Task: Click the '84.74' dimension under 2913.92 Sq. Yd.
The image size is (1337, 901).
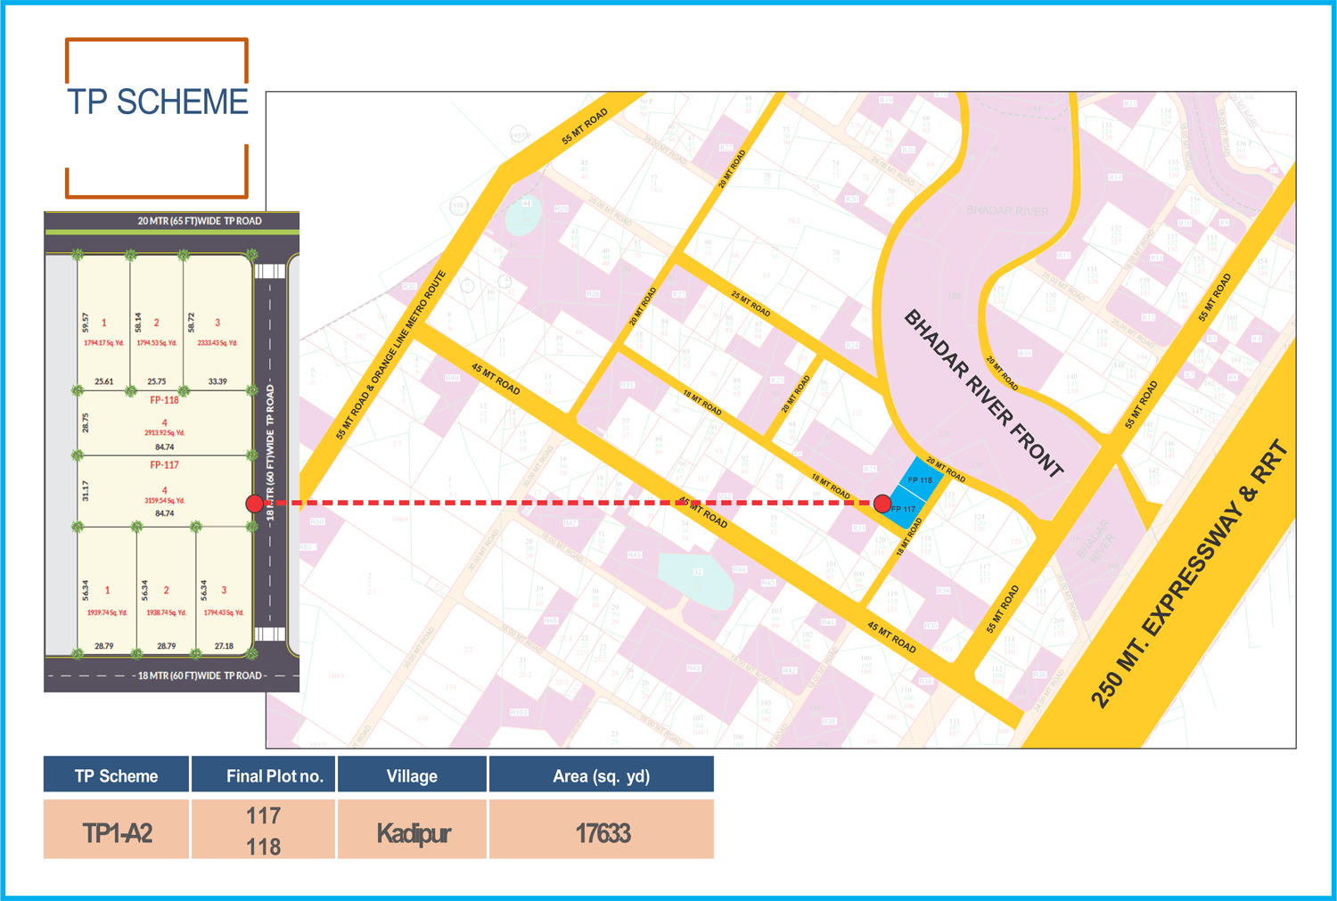Action: pos(165,447)
